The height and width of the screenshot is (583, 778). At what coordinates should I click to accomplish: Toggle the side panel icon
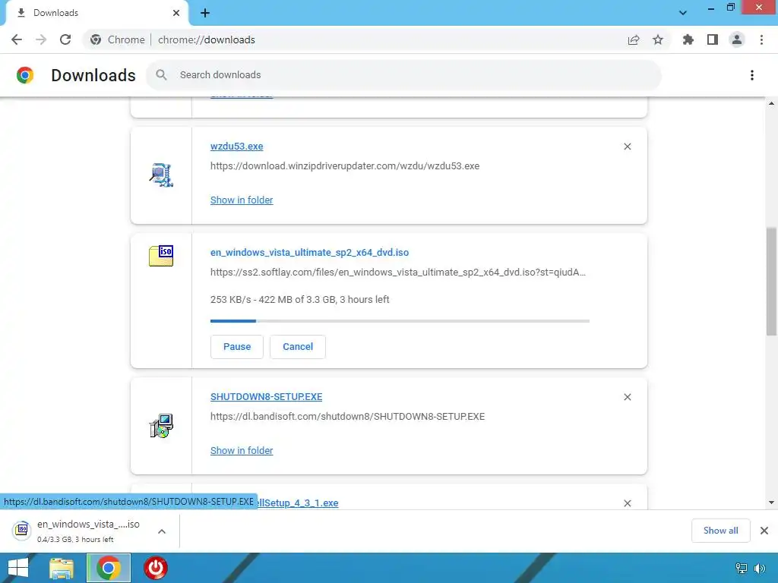(x=713, y=39)
